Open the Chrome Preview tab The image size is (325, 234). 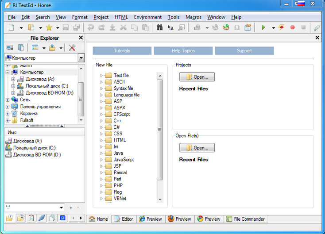(x=209, y=219)
